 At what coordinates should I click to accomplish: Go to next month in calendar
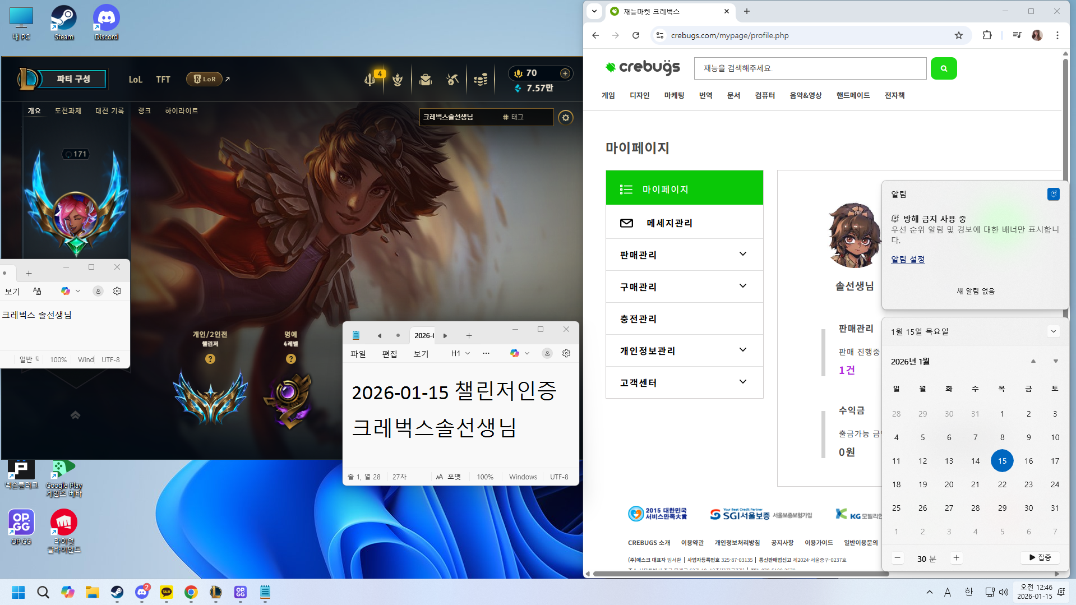point(1055,361)
